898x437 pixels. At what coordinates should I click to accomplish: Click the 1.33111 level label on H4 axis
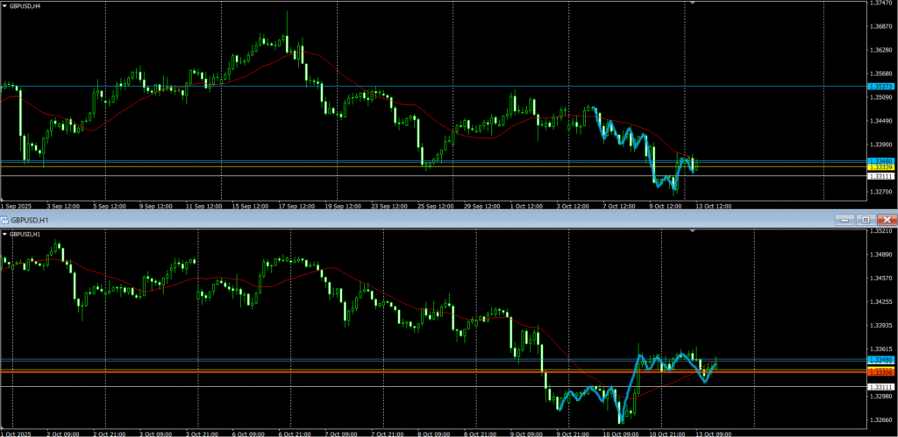click(x=880, y=176)
